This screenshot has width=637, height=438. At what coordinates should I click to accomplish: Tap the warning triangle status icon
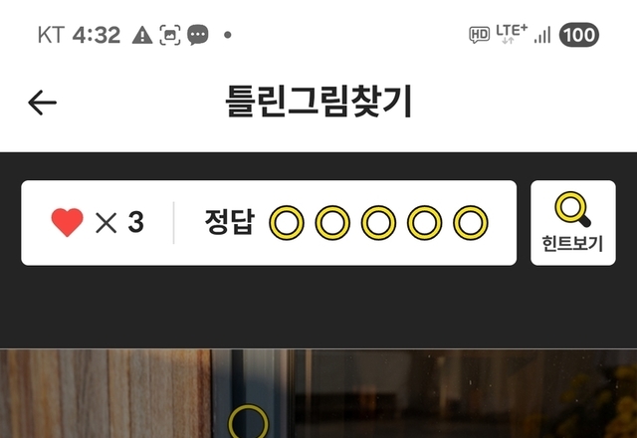(142, 35)
